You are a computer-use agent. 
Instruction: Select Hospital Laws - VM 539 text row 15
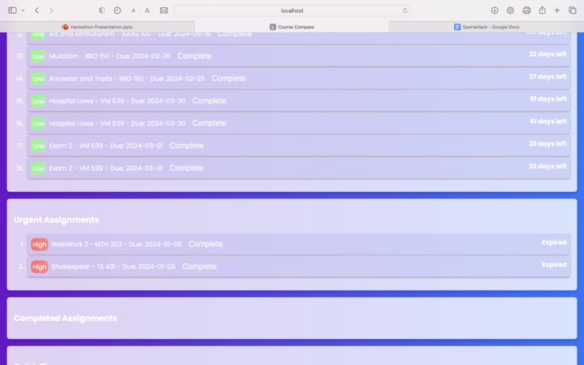117,101
